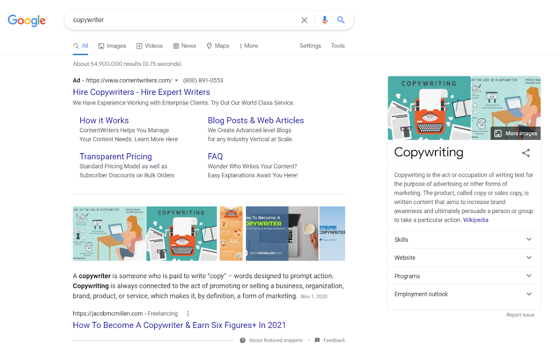Expand the Skills section
This screenshot has height=351, width=560.
[464, 239]
